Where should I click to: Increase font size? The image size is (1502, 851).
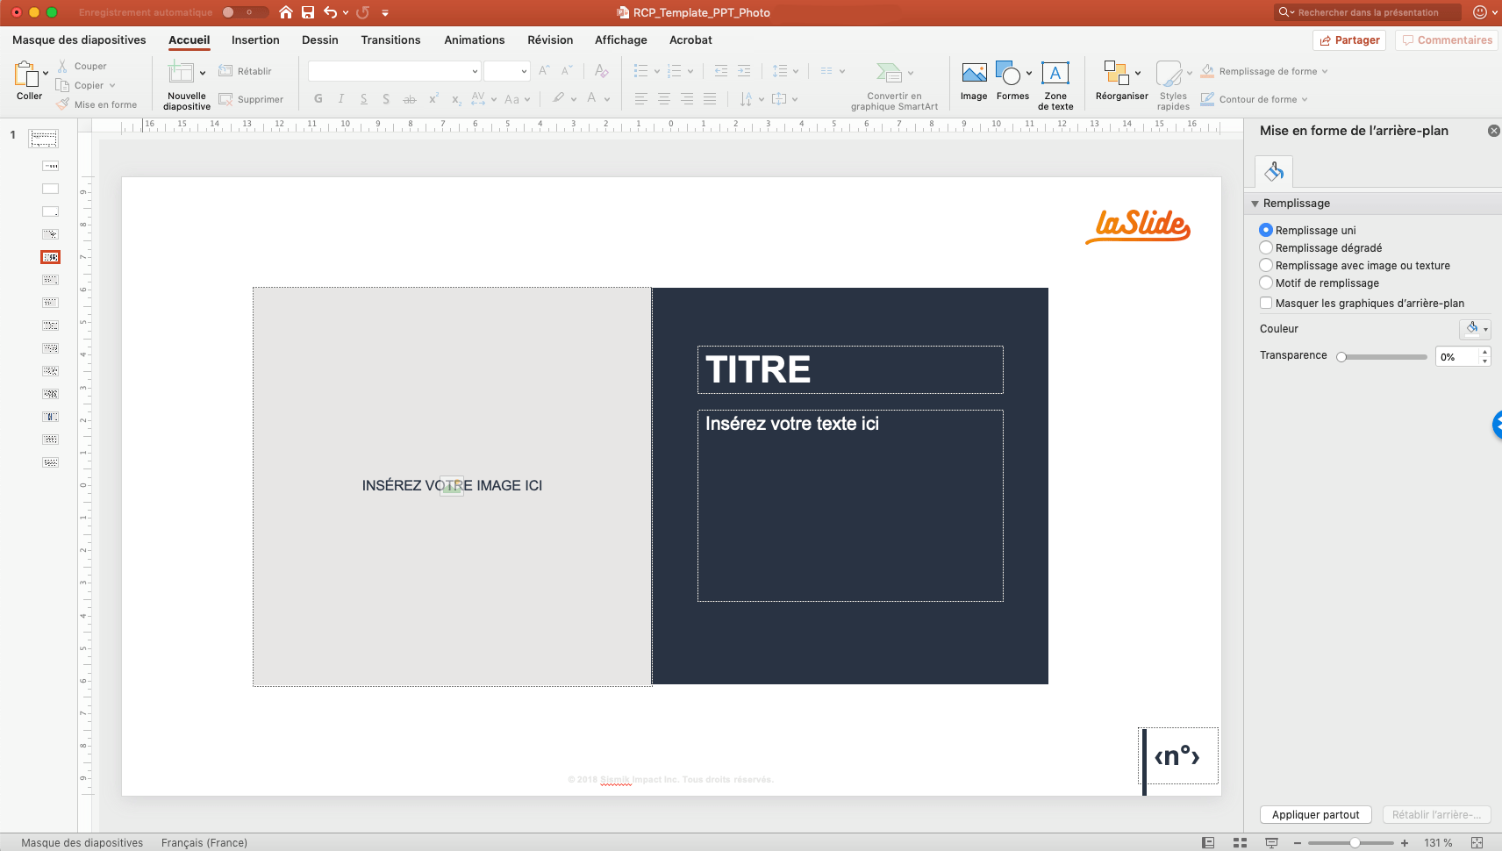(x=544, y=71)
